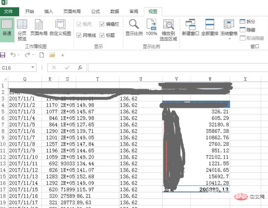Uncheck the Headings (标题) checkbox

click(x=102, y=35)
